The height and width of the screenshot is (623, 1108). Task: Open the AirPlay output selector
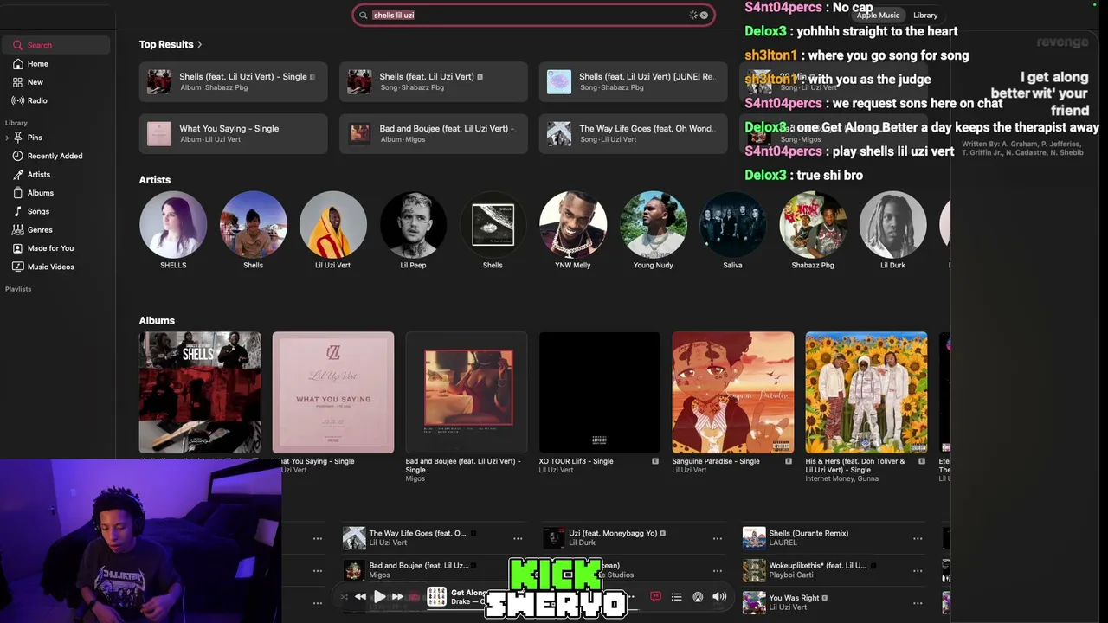(x=698, y=596)
